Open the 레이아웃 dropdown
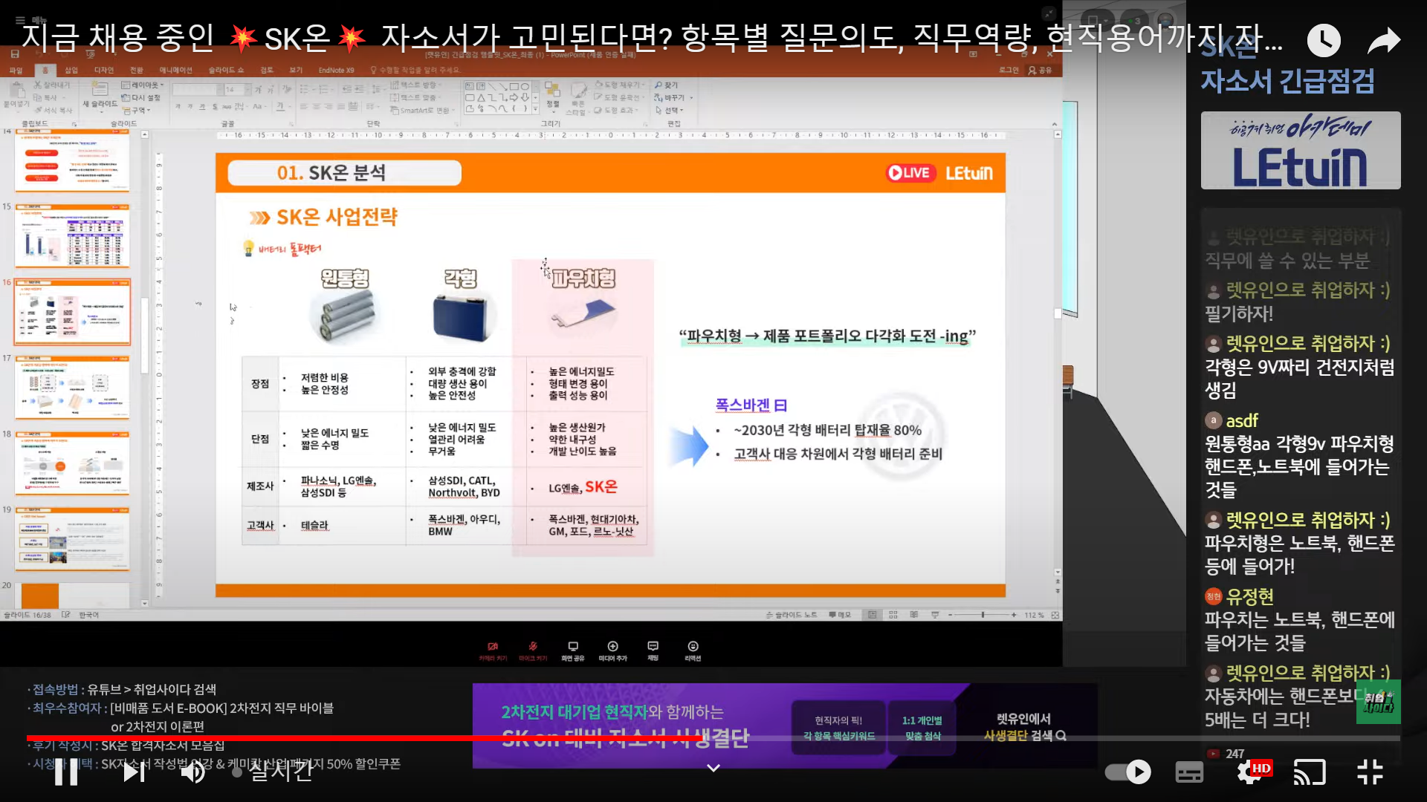1427x802 pixels. [x=143, y=85]
